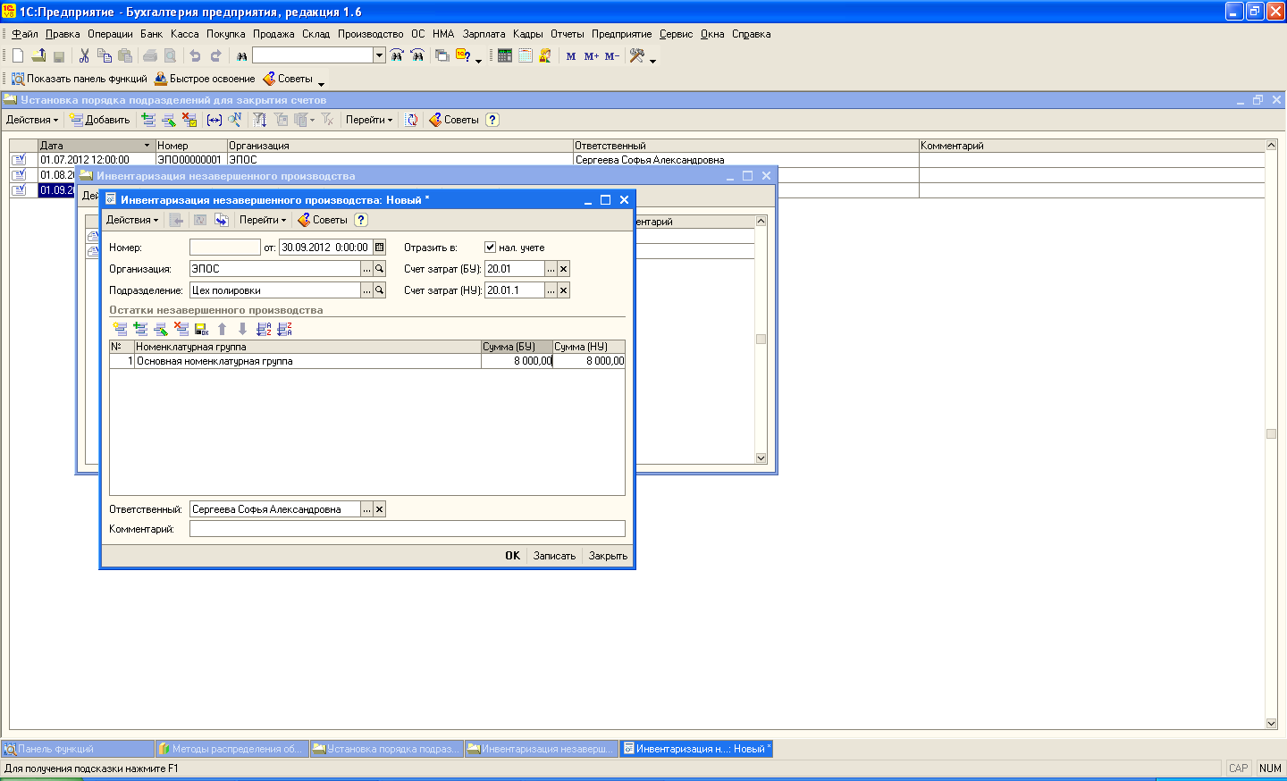Click the select button for Подразделение

pos(366,290)
